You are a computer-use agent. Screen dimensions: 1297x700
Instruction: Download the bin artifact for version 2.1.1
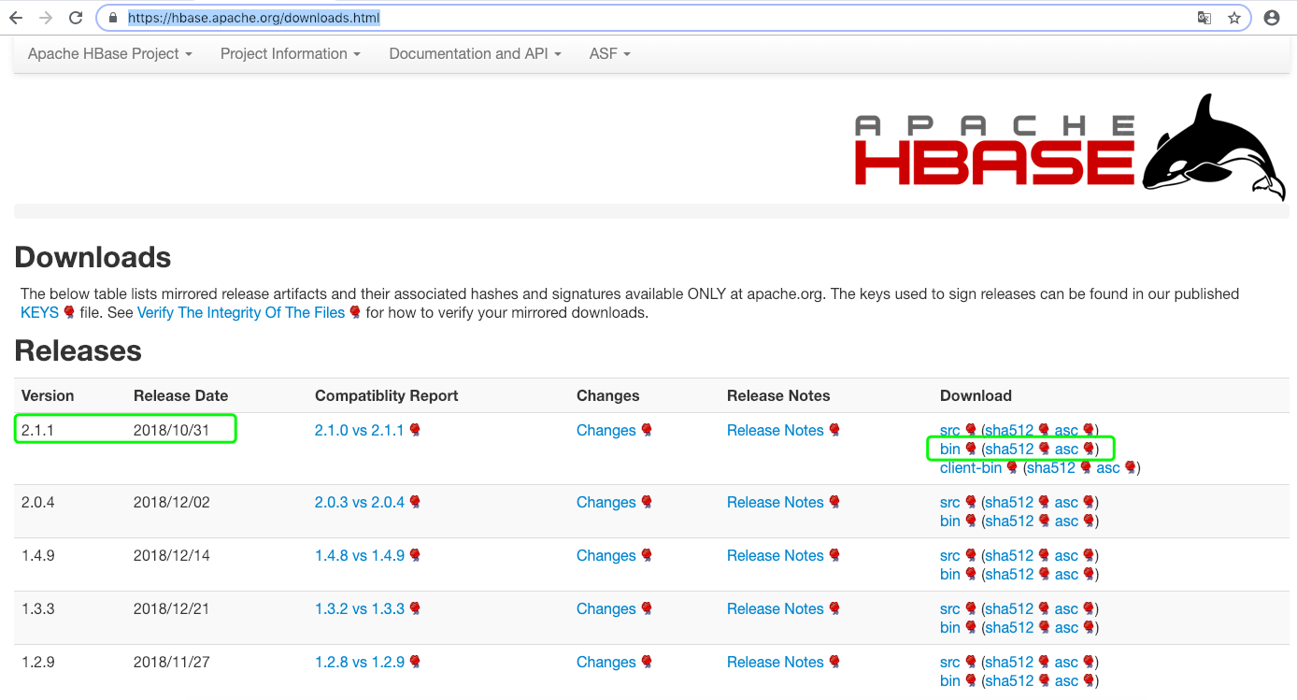(x=949, y=449)
